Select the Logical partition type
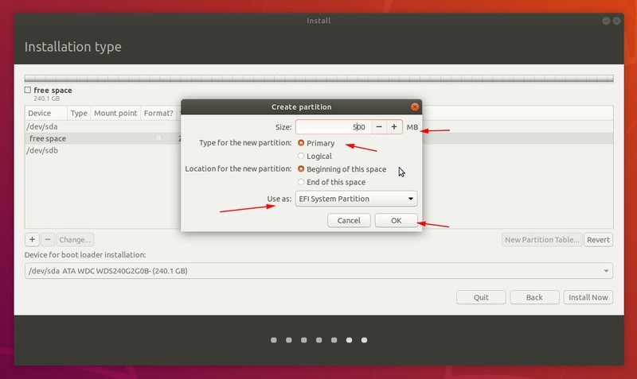Screen dimensions: 637x379 coord(301,156)
